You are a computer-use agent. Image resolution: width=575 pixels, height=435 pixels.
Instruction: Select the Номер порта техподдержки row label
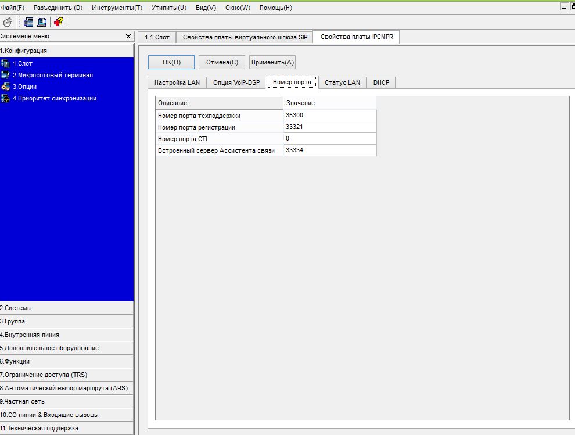(x=220, y=116)
